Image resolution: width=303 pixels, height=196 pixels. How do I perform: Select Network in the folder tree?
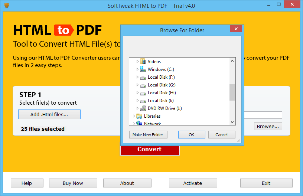pyautogui.click(x=152, y=124)
